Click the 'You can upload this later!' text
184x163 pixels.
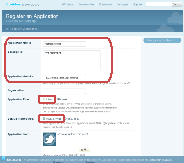(x=73, y=134)
